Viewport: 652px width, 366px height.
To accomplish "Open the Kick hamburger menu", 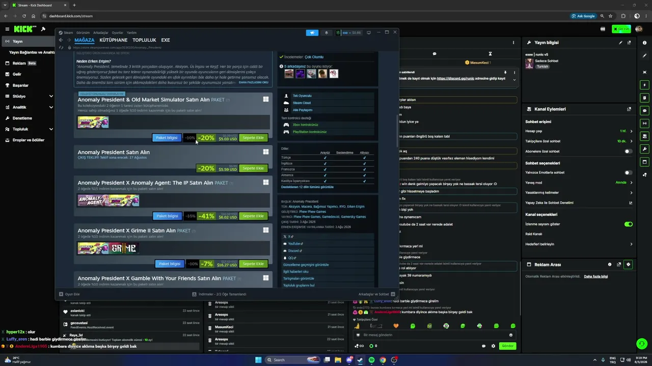I will pos(7,29).
